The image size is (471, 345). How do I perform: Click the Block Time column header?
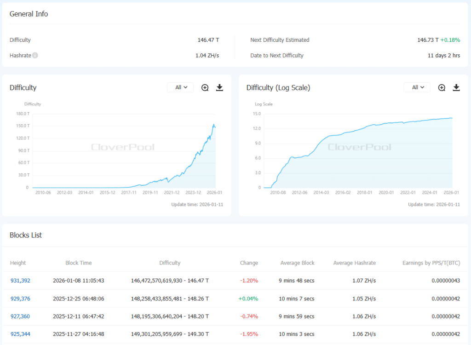click(x=78, y=263)
